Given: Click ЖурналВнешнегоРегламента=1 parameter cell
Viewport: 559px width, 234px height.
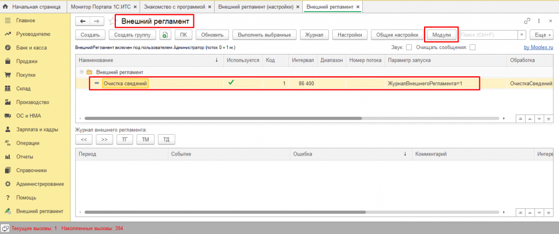Looking at the screenshot, I should pos(445,83).
